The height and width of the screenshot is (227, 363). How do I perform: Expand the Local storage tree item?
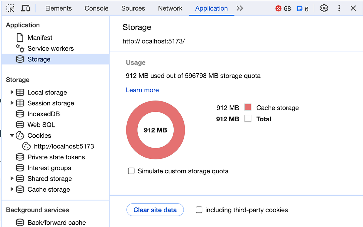tap(12, 92)
